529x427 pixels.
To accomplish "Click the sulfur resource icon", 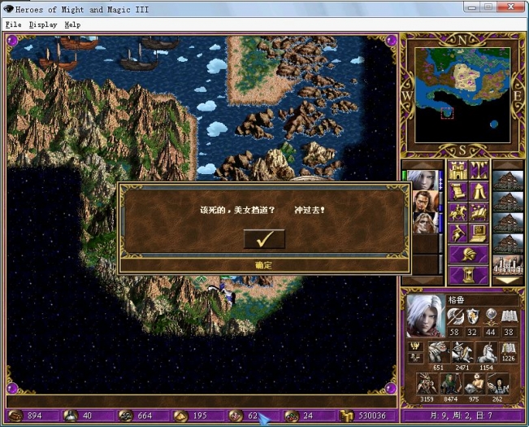I will (180, 416).
